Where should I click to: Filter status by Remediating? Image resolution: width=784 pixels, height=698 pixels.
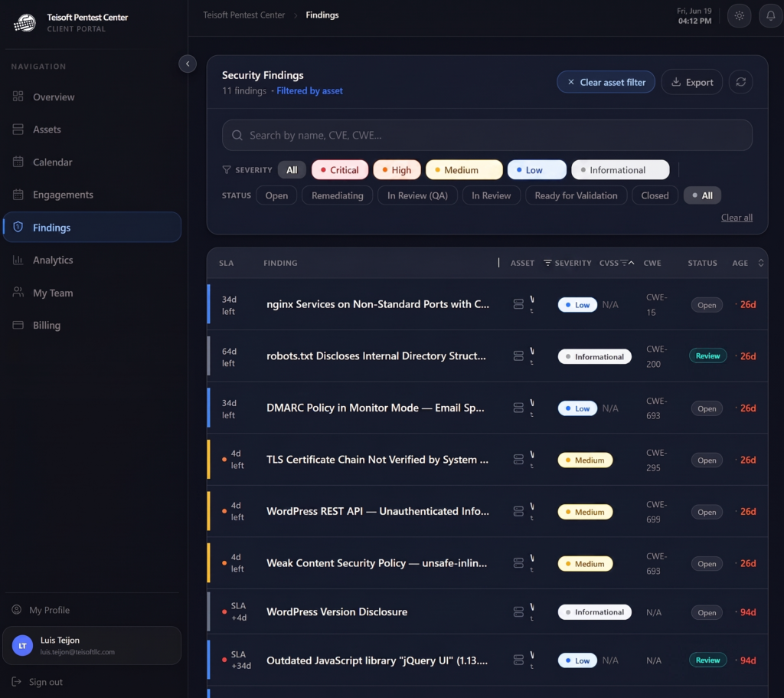338,195
